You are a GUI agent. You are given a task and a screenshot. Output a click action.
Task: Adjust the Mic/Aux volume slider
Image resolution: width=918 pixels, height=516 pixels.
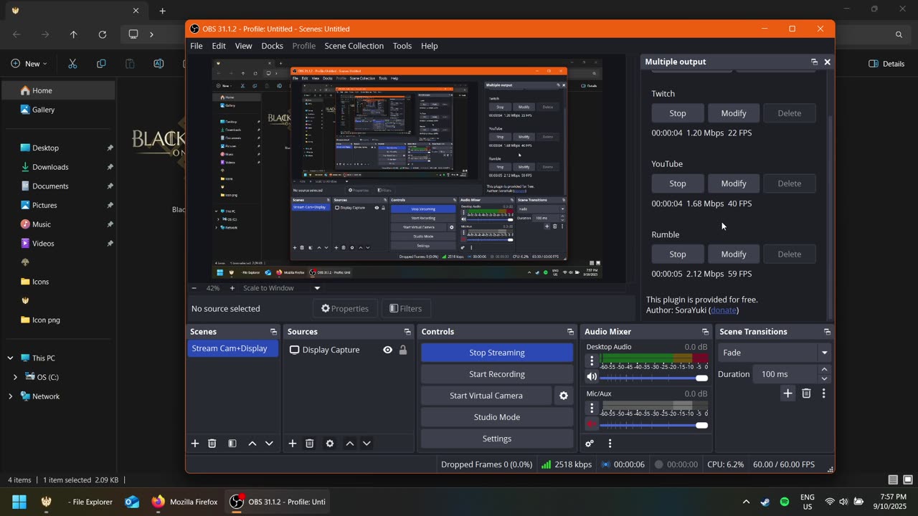[x=653, y=425]
